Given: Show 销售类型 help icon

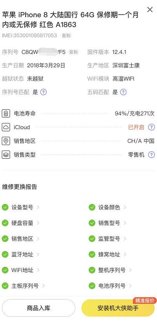Looking at the screenshot, I should (151, 154).
